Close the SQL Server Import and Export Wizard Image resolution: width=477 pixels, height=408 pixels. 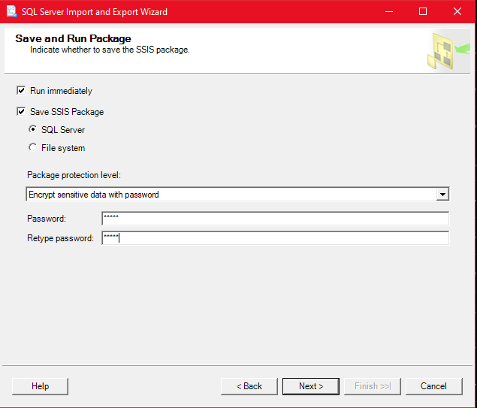pos(457,11)
